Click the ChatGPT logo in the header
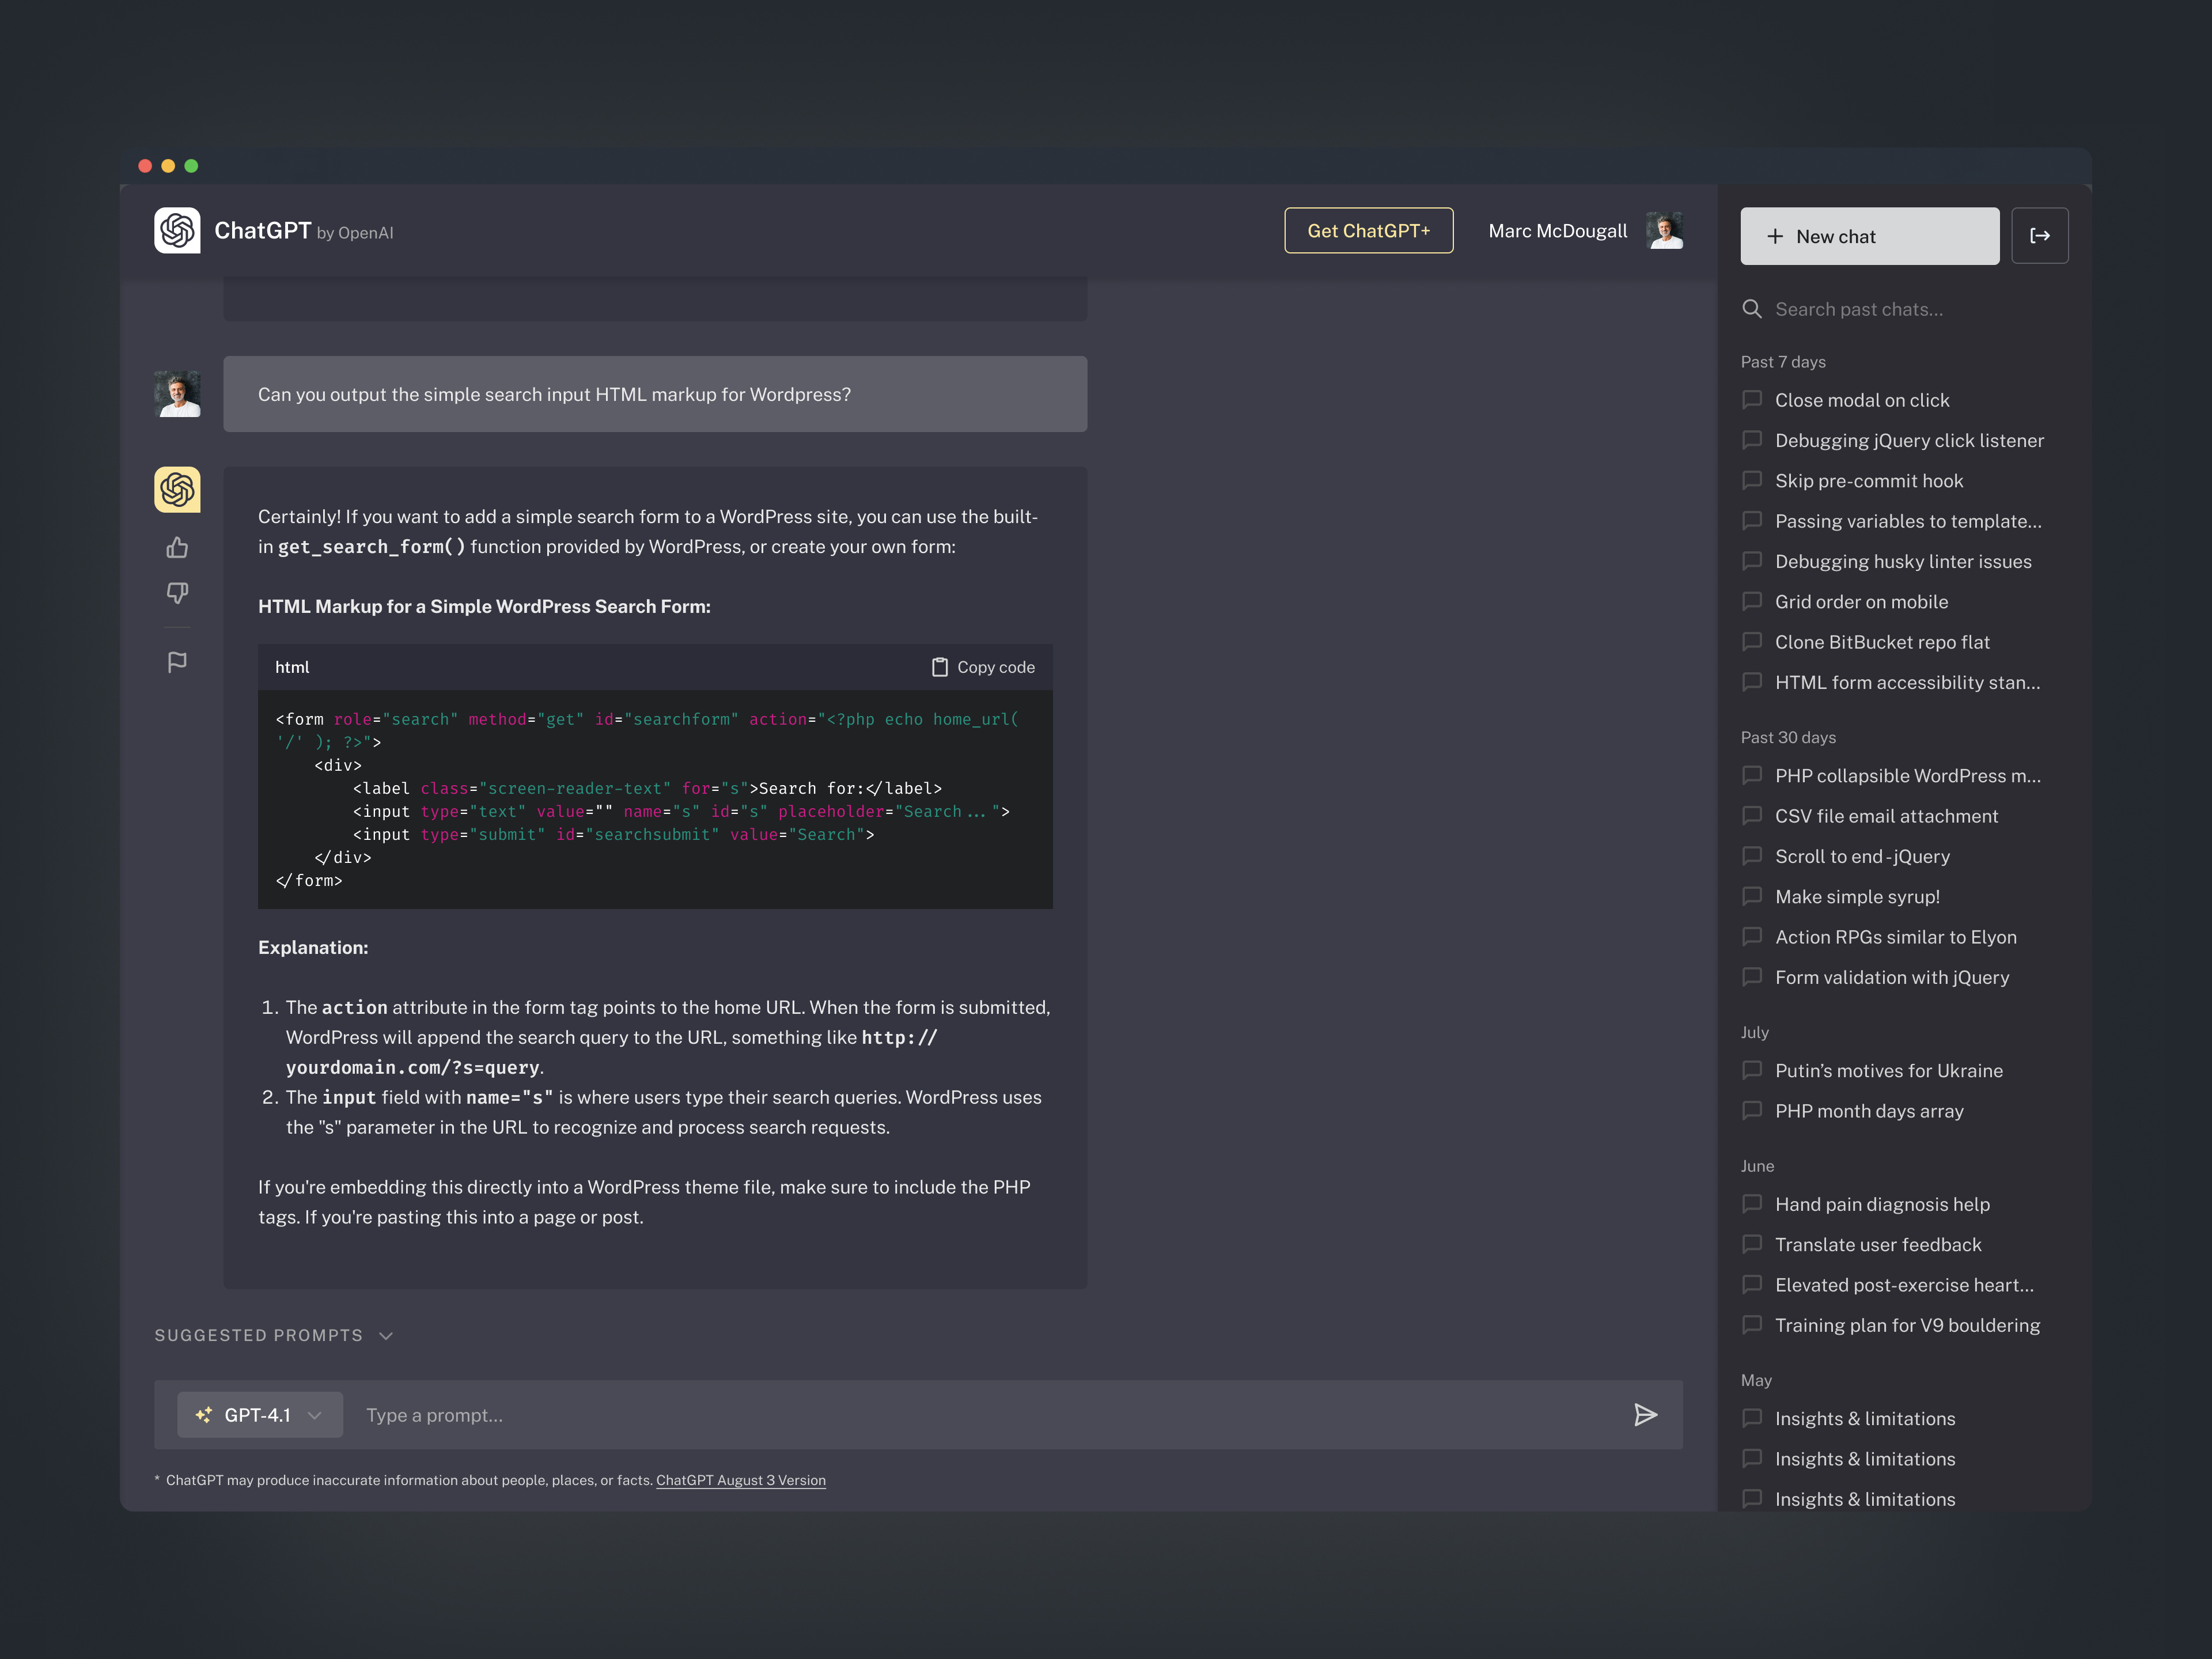 pos(178,230)
